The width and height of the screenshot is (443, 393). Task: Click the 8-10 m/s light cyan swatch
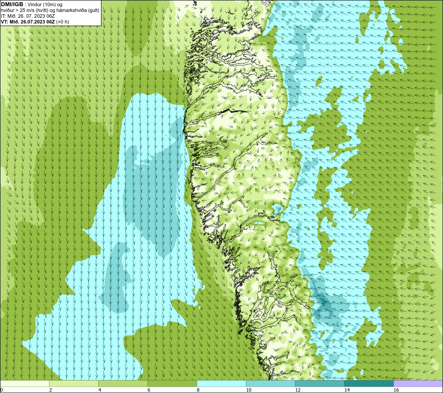[221, 383]
